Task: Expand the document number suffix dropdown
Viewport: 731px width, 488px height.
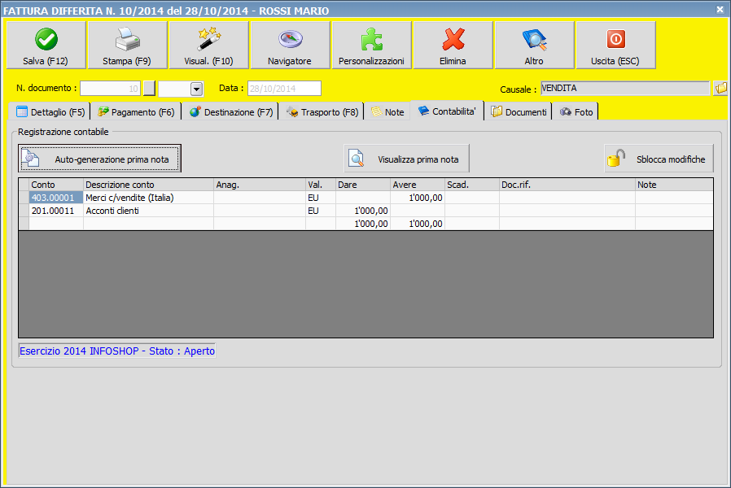Action: pyautogui.click(x=196, y=89)
